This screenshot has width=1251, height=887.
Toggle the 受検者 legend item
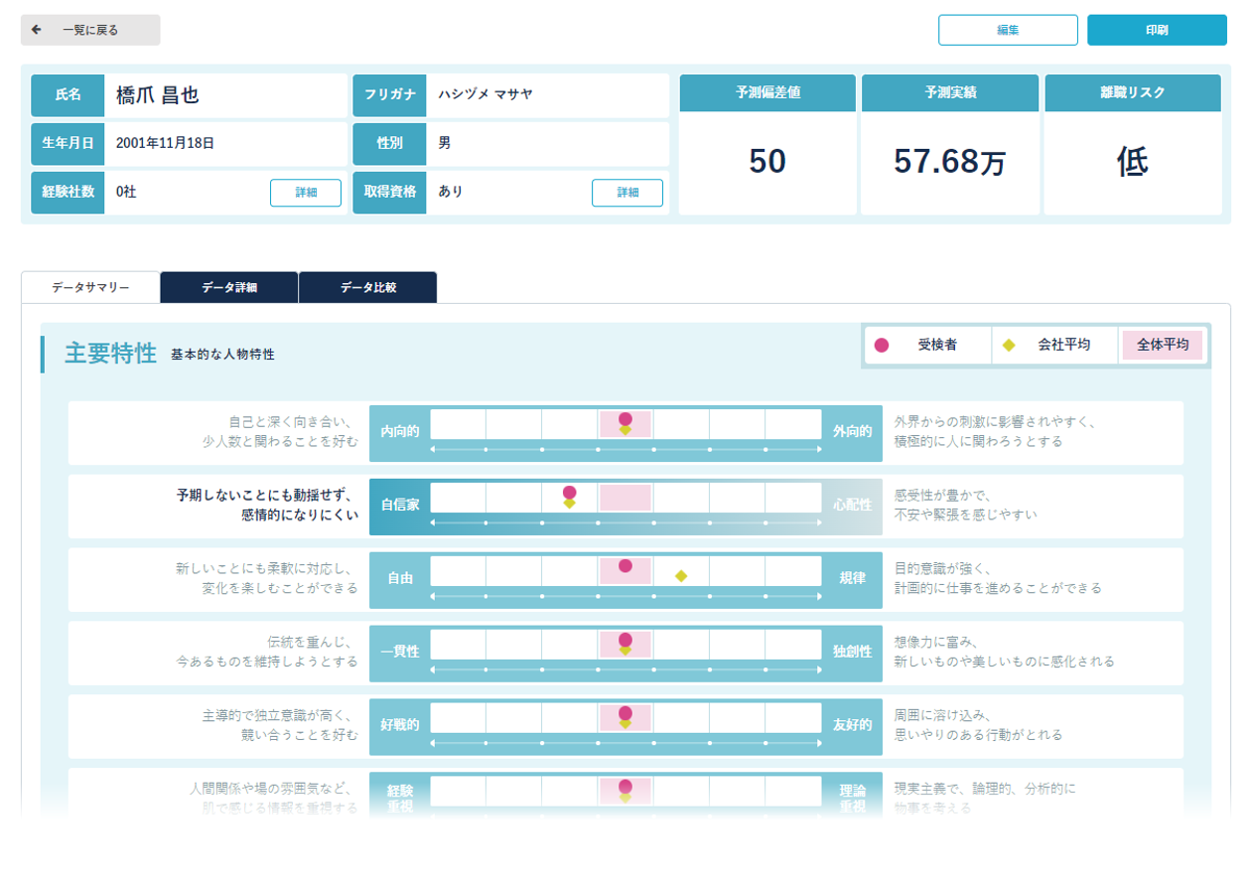(x=927, y=345)
